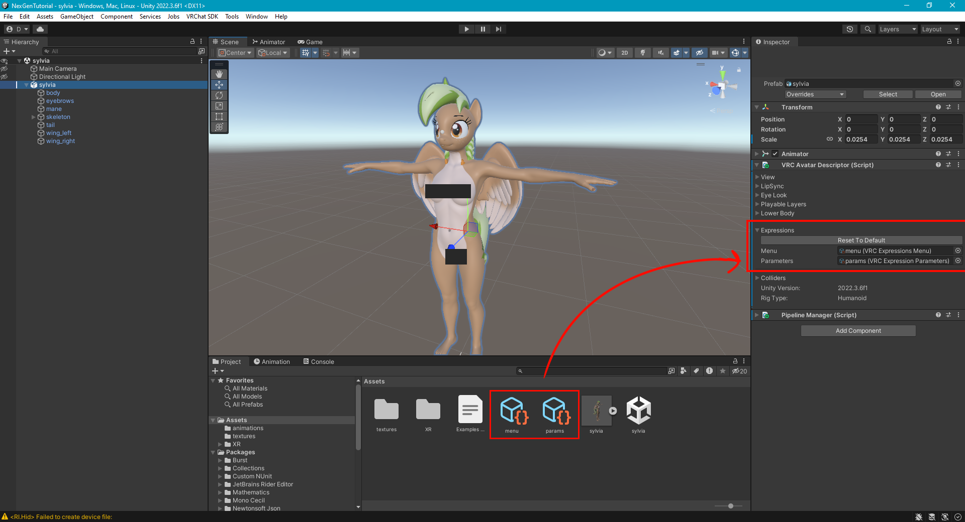Pick object for Parameters field
This screenshot has width=965, height=522.
click(x=958, y=260)
